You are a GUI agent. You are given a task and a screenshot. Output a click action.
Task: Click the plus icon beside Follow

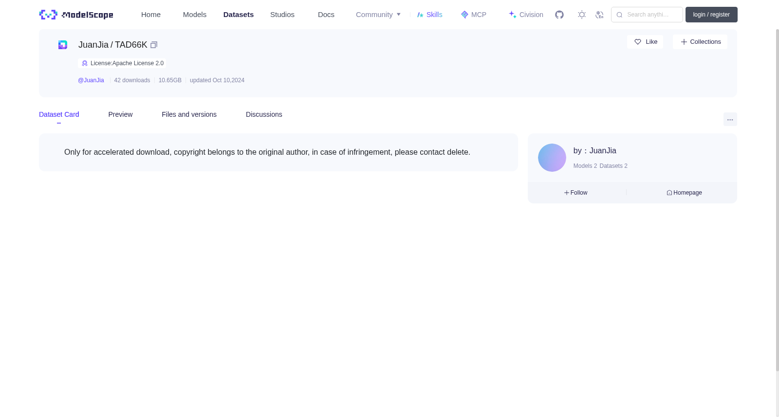[x=567, y=193]
